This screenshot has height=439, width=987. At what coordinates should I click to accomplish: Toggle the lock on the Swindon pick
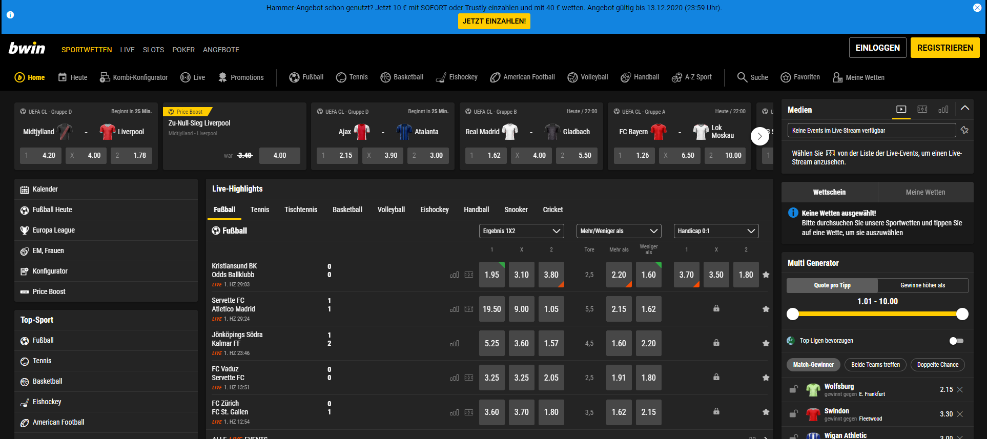click(x=794, y=414)
